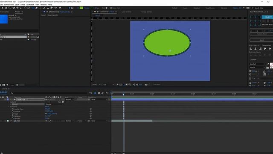Image resolution: width=273 pixels, height=154 pixels.
Task: Open Shape Layer blending mode dropdown
Action: tap(70, 99)
